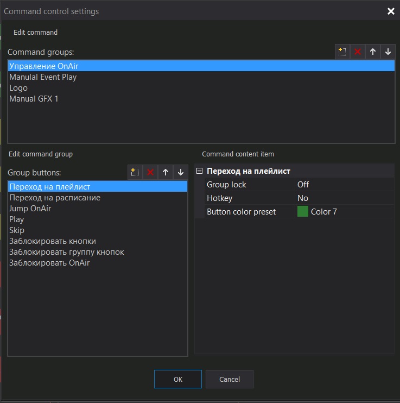Select the Manual Event Play group
This screenshot has height=403, width=400.
(201, 77)
